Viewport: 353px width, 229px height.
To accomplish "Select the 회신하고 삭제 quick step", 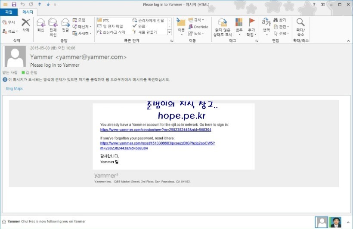I will tap(111, 32).
